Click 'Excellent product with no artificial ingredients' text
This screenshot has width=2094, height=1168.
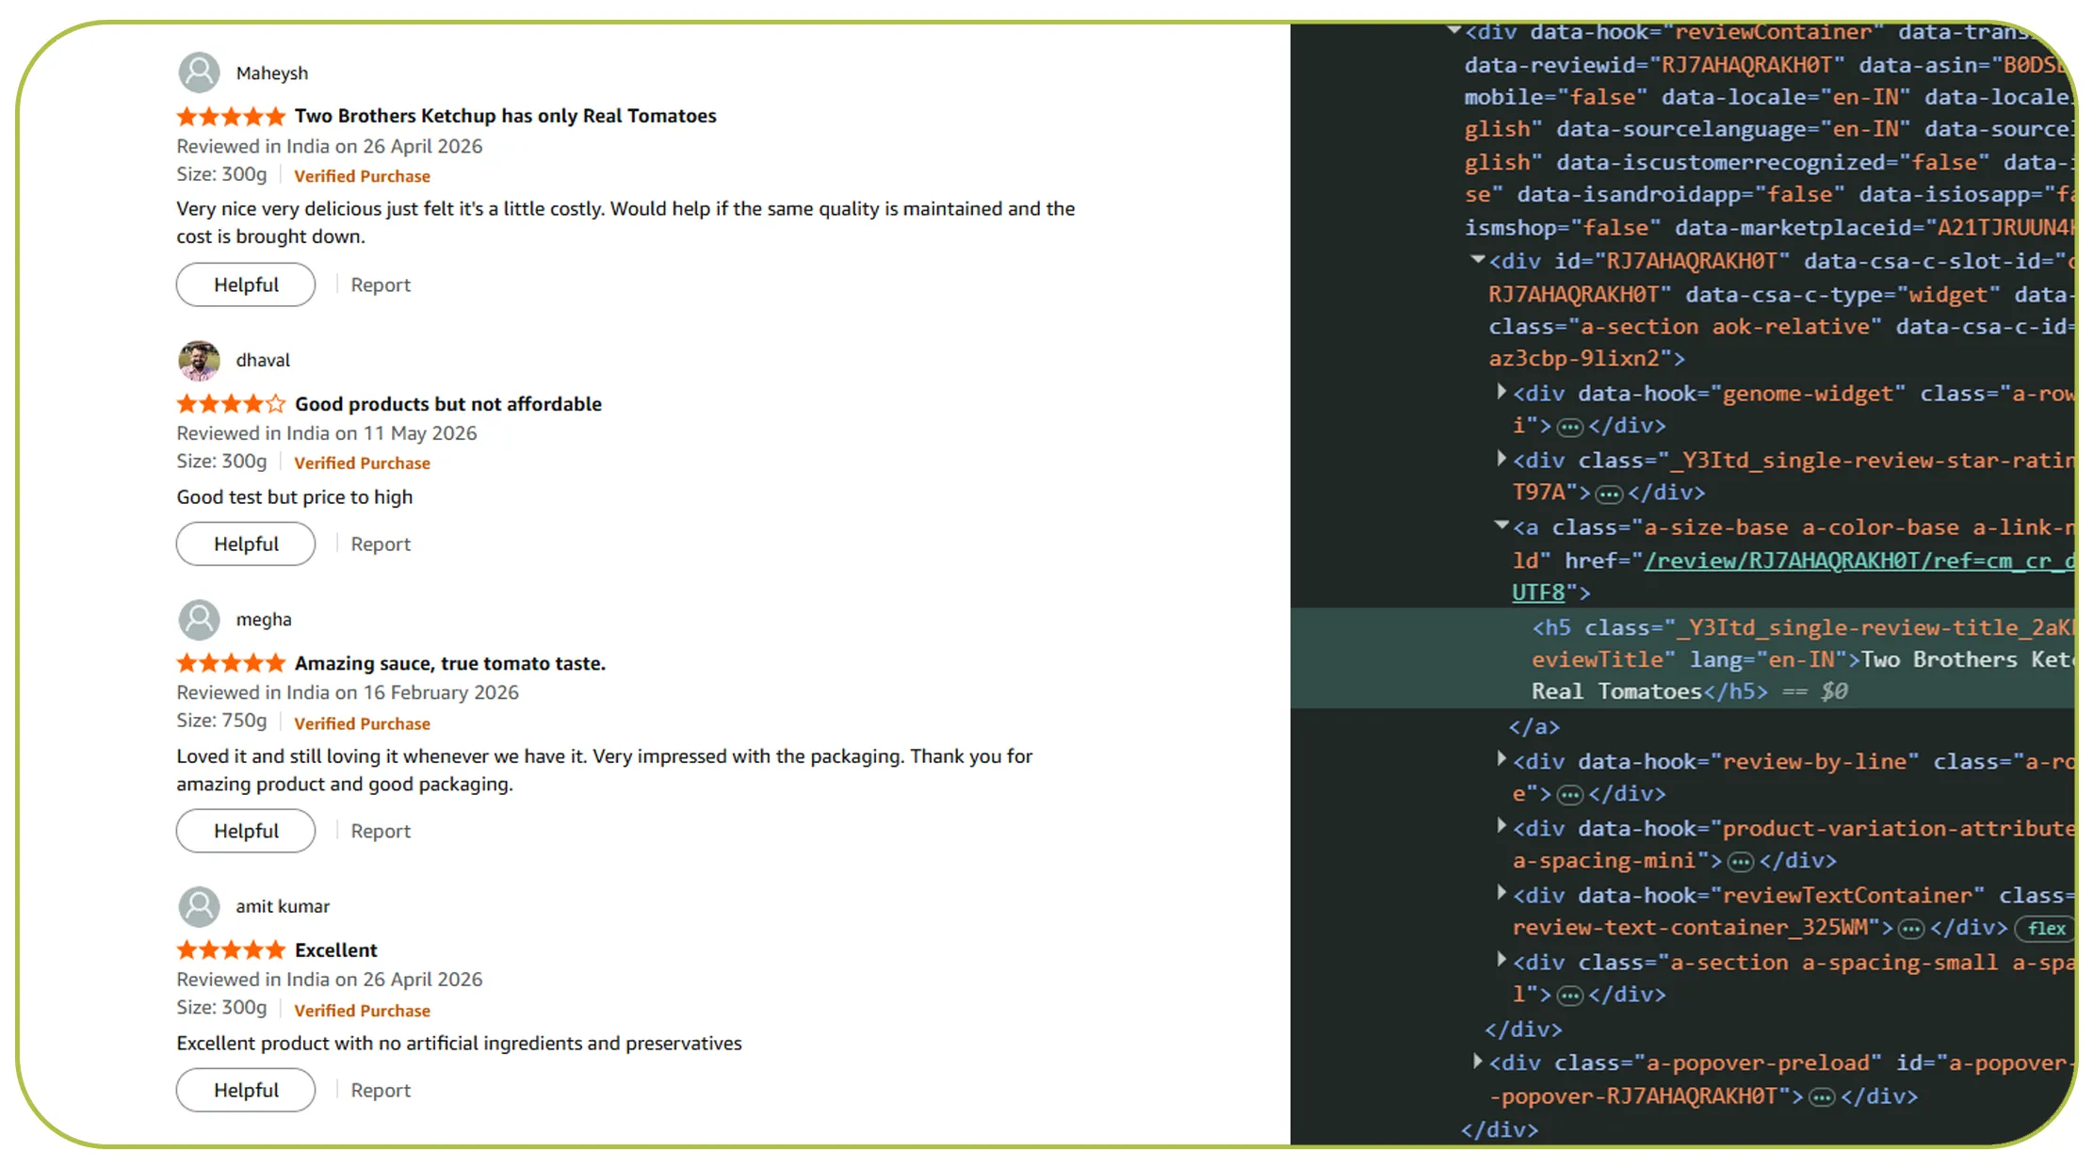460,1044
